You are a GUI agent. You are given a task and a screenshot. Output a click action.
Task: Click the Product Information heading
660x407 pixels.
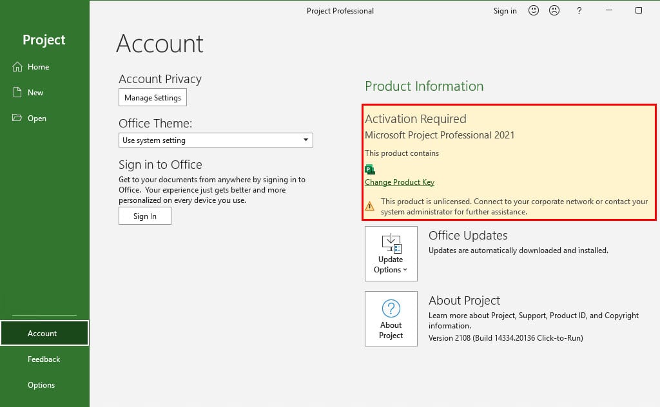coord(424,86)
